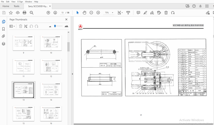The width and height of the screenshot is (214, 125).
Task: Switch to the Home tab
Action: click(x=6, y=6)
